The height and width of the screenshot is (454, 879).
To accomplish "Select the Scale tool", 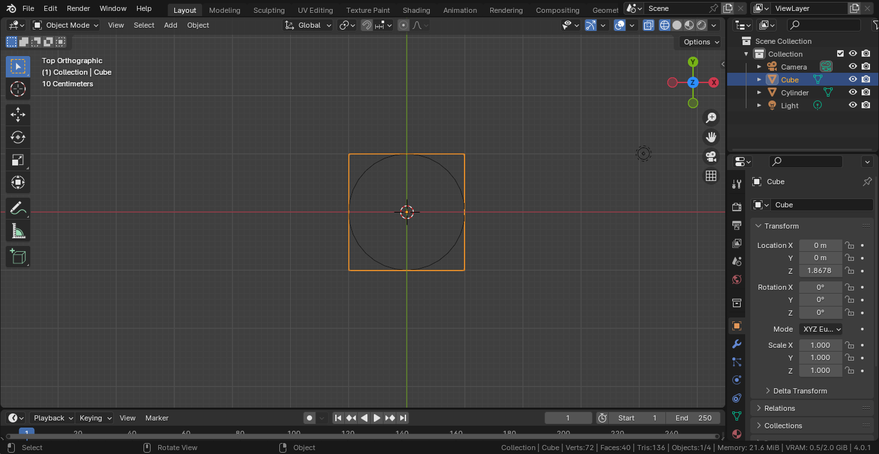I will pos(18,160).
